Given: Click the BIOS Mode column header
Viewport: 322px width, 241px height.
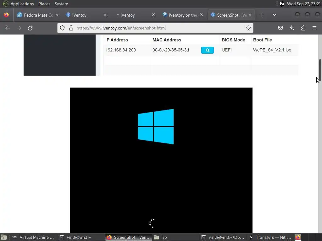Looking at the screenshot, I should [x=233, y=40].
